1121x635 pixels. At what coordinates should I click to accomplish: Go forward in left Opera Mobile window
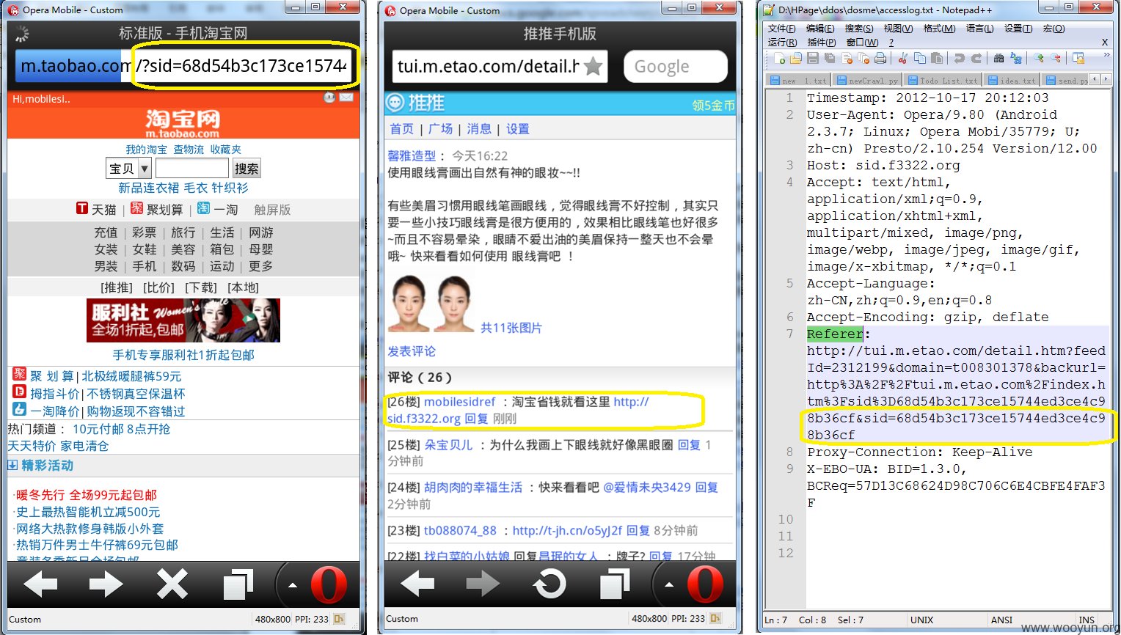pos(106,584)
